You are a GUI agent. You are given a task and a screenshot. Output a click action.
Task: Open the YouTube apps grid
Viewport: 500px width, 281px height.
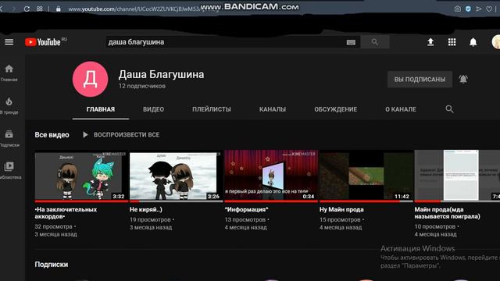tap(452, 42)
